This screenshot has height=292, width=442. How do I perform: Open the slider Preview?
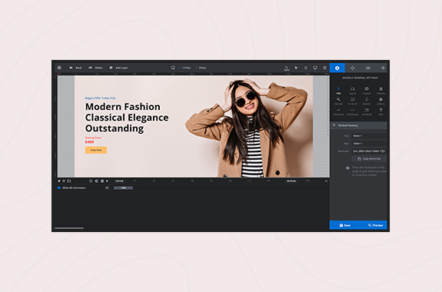tap(374, 225)
